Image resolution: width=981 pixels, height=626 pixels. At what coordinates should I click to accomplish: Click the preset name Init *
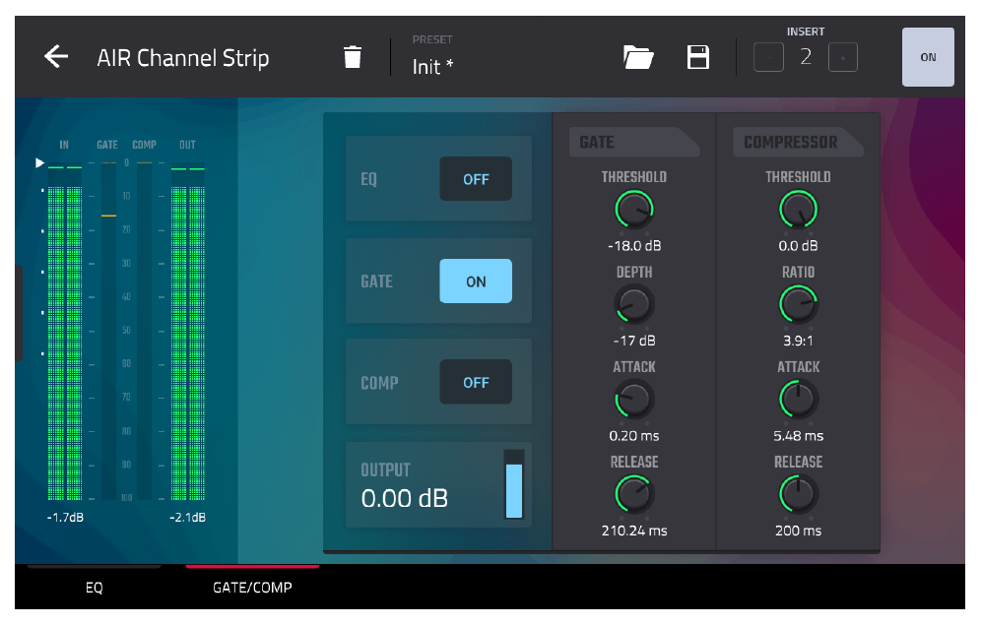coord(433,66)
